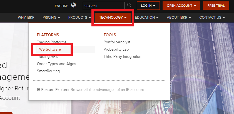This screenshot has width=234, height=114.
Task: Collapse the TECHNOLOGY menu
Action: 113,18
